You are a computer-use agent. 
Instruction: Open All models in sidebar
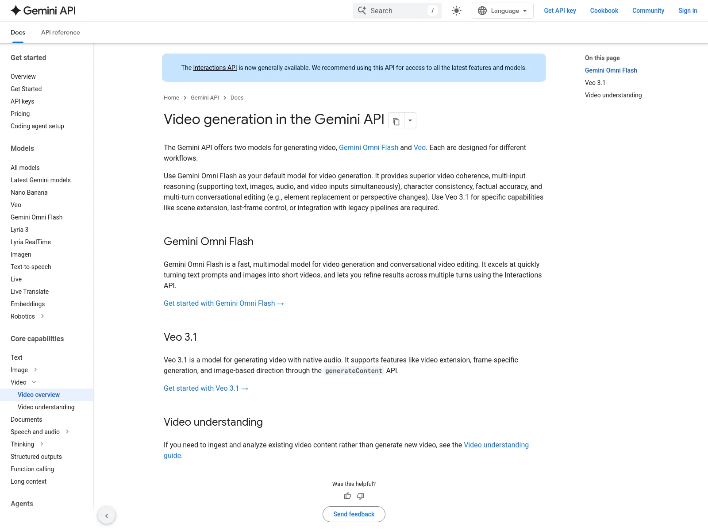(25, 168)
